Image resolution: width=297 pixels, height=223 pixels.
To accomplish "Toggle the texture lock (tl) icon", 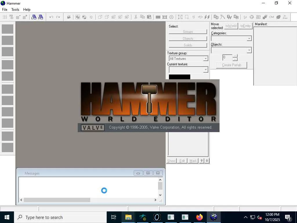I will (193, 17).
